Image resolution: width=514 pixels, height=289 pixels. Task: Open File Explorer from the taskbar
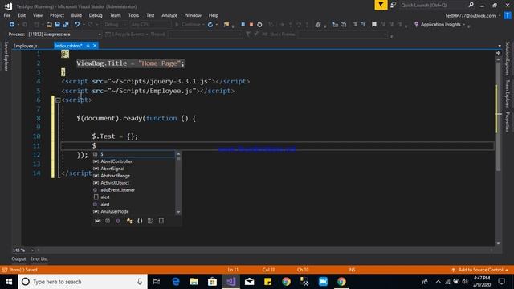tap(194, 282)
